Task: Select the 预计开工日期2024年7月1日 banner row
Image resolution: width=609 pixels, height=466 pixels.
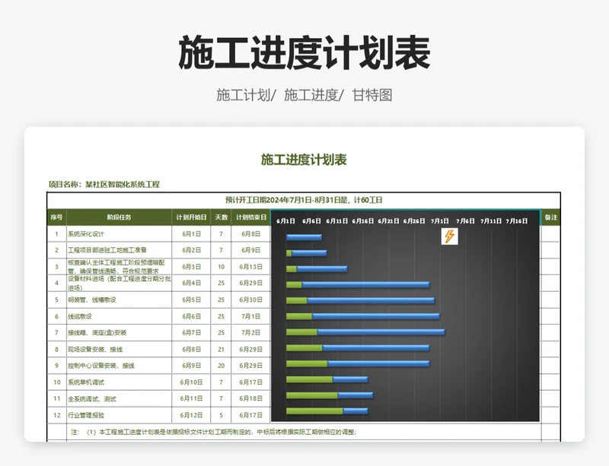Action: [304, 200]
